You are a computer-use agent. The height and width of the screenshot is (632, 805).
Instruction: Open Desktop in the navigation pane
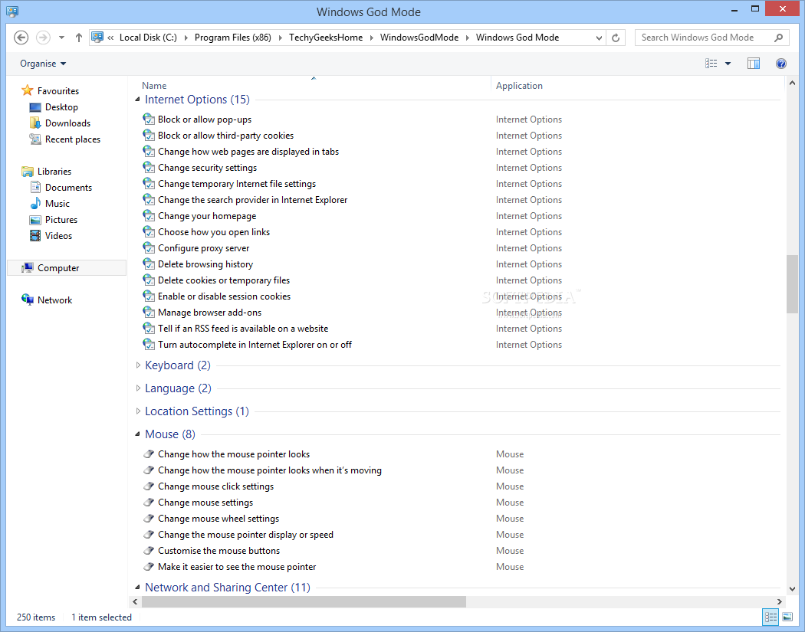tap(61, 107)
